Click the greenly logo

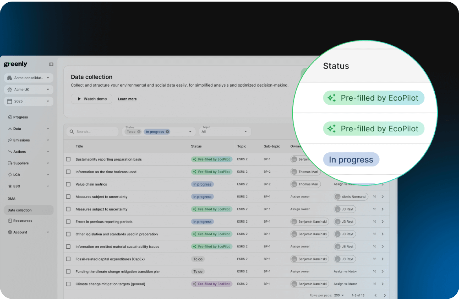pos(15,64)
